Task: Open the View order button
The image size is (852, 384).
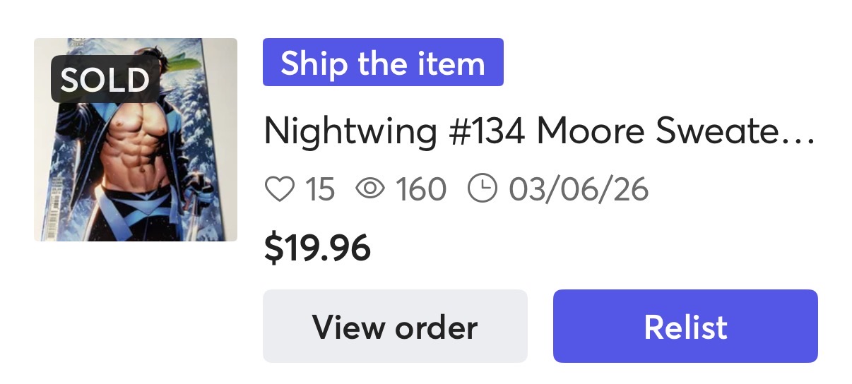Action: click(x=395, y=326)
